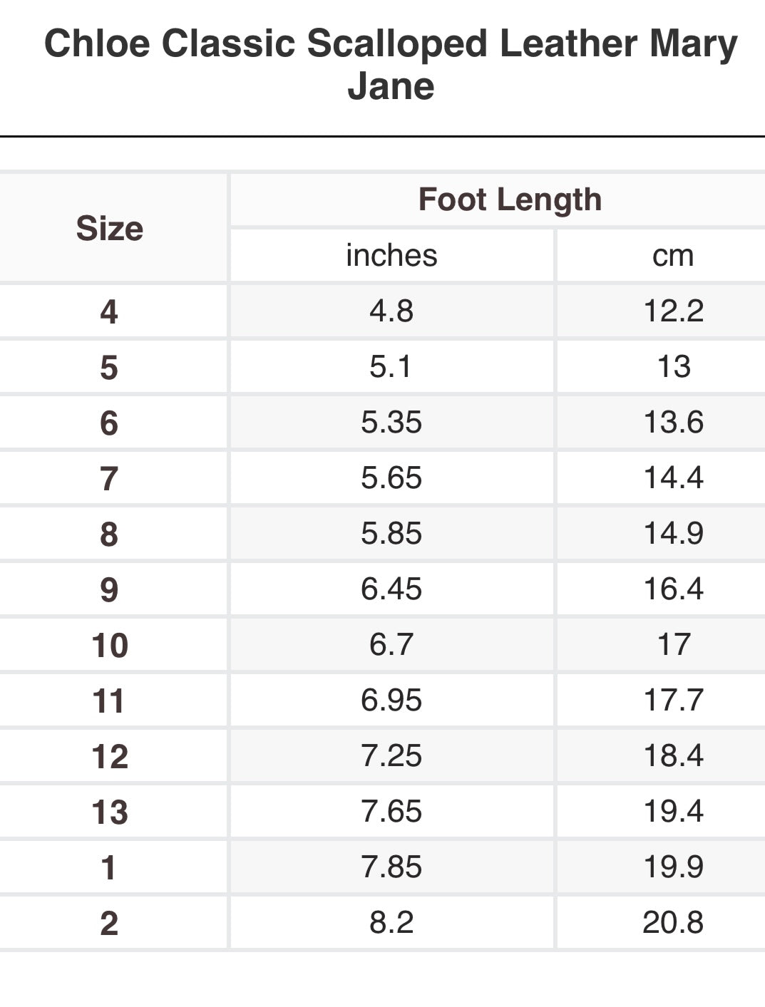Click the size 13 row label
Viewport: 765px width, 1007px height.
pyautogui.click(x=110, y=812)
